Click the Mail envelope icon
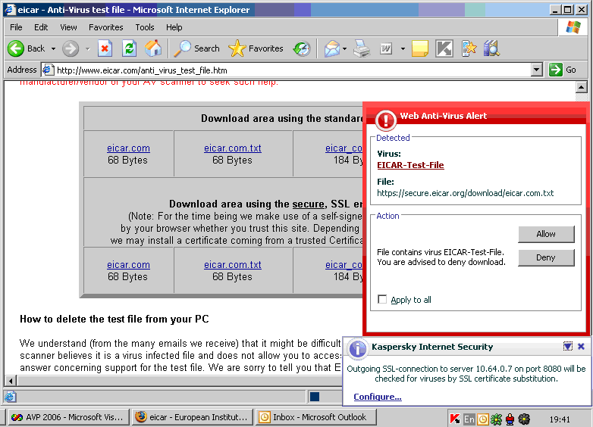593x427 pixels. pos(332,48)
